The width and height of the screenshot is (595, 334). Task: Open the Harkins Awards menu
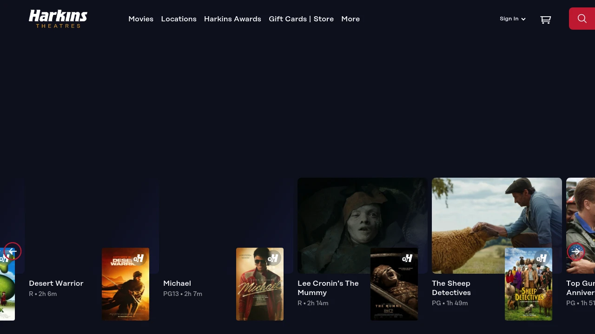click(x=232, y=19)
